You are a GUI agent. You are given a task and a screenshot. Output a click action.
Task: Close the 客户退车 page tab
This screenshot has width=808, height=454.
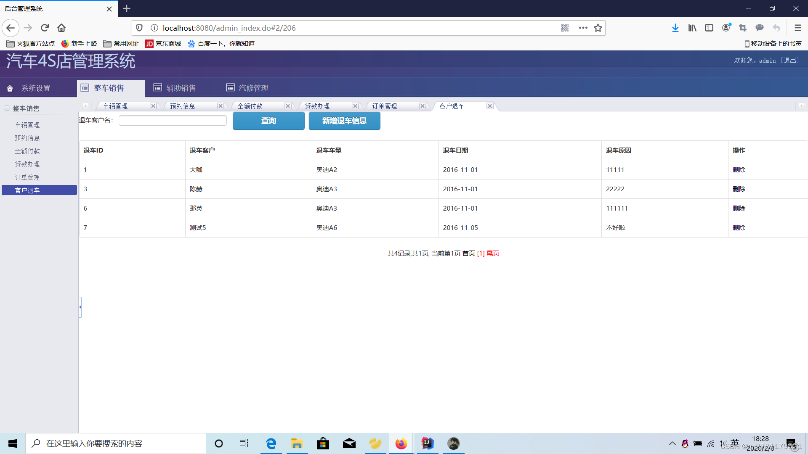(x=490, y=106)
